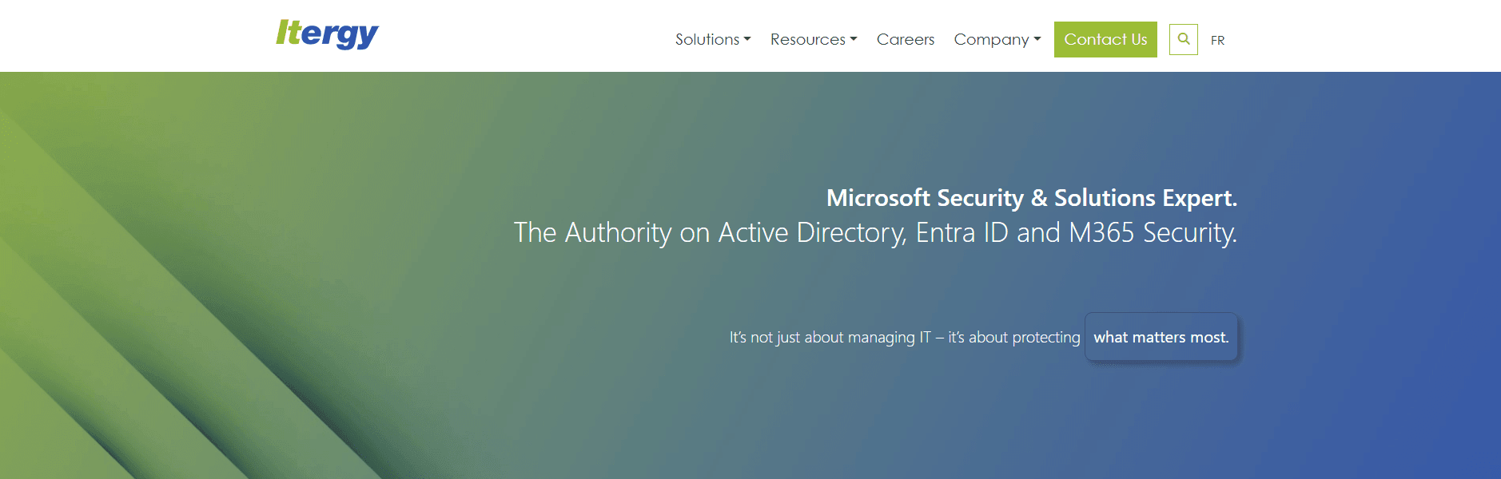Click the 'It's not just about managing IT' text

coord(905,337)
